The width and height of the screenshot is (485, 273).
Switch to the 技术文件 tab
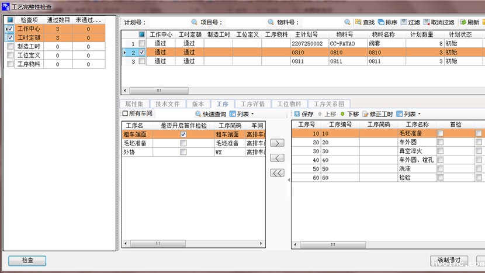[167, 103]
